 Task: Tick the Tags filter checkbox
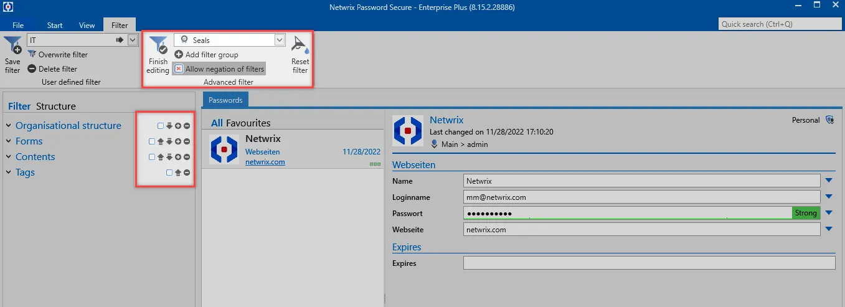tap(169, 172)
